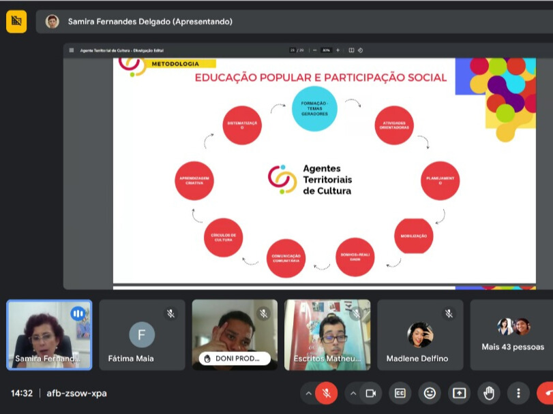
Task: Raise your hand in the meeting
Action: tap(489, 393)
